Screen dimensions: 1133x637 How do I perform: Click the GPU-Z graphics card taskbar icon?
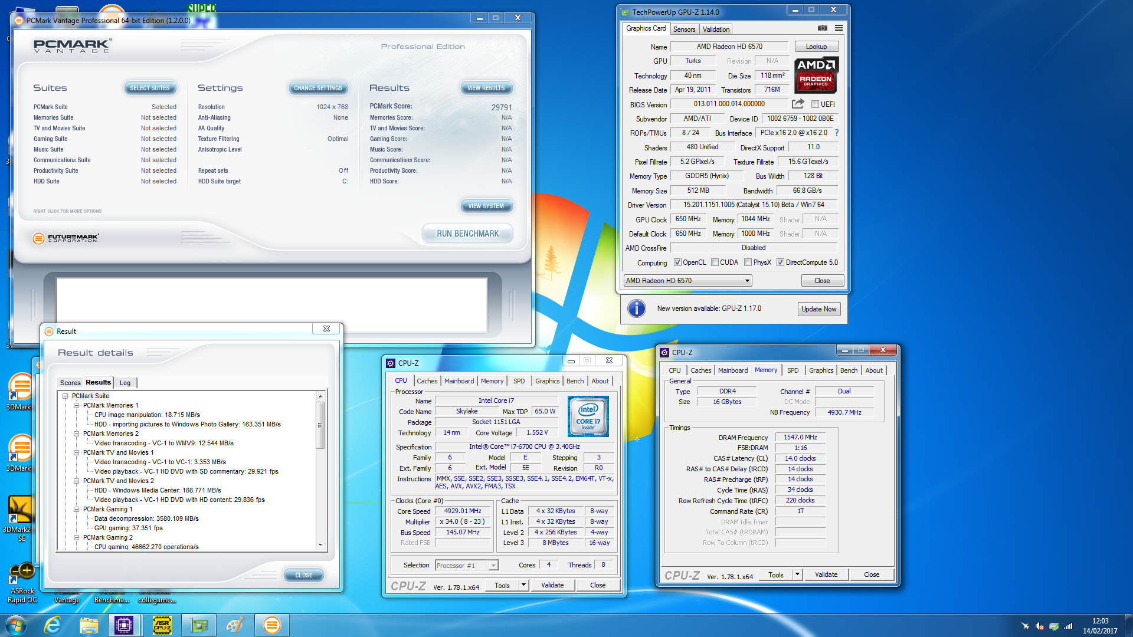(x=199, y=625)
